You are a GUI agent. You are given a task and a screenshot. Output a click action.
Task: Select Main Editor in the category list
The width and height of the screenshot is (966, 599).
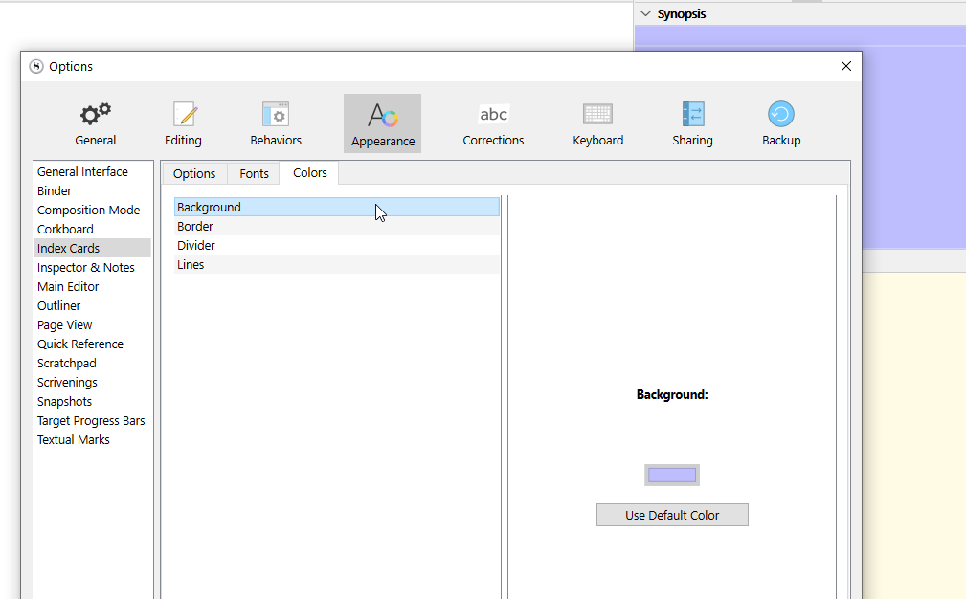click(x=68, y=287)
